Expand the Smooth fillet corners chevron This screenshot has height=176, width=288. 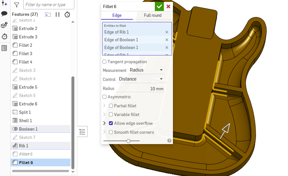[x=104, y=132]
